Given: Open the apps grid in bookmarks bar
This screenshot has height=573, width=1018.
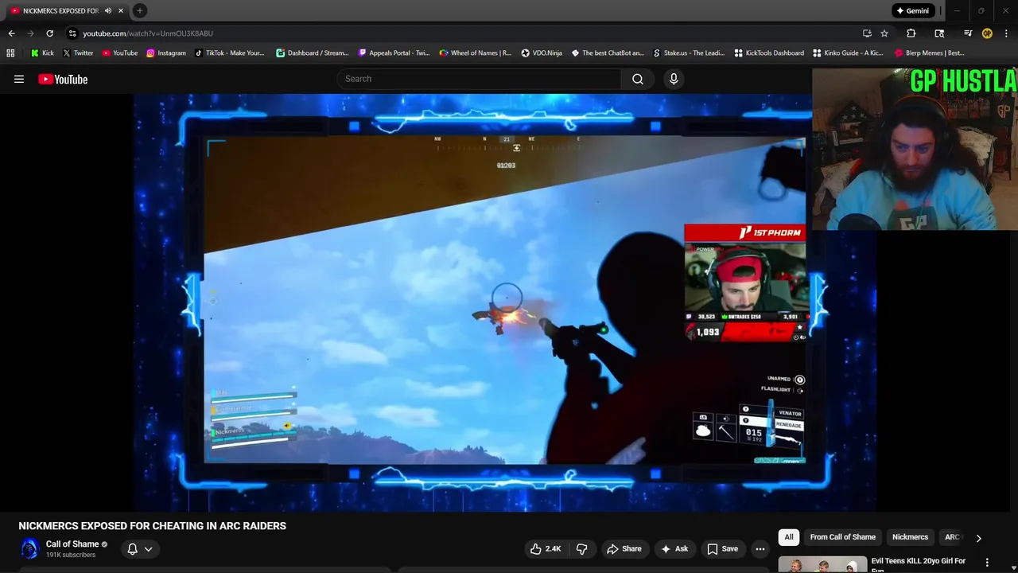Looking at the screenshot, I should pyautogui.click(x=10, y=53).
